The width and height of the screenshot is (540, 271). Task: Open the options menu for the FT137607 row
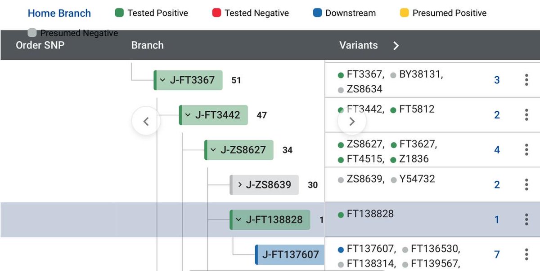click(x=526, y=254)
